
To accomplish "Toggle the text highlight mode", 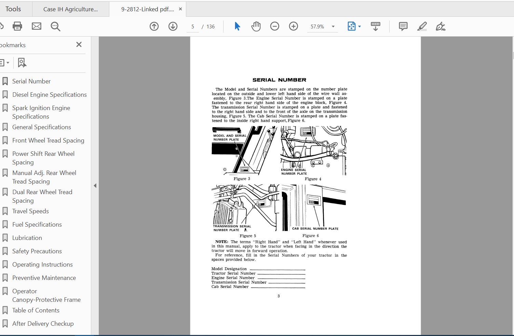I will click(x=422, y=26).
